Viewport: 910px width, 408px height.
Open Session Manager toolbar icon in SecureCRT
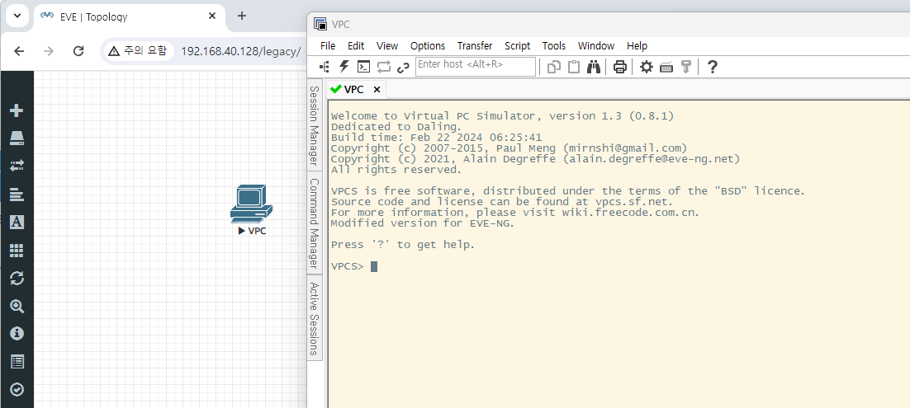pyautogui.click(x=324, y=67)
